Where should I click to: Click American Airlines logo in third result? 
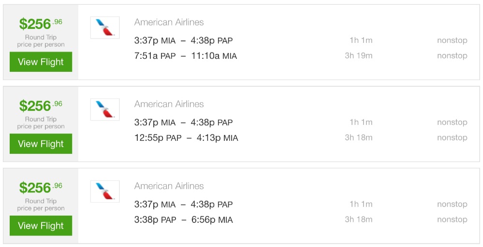pyautogui.click(x=105, y=192)
